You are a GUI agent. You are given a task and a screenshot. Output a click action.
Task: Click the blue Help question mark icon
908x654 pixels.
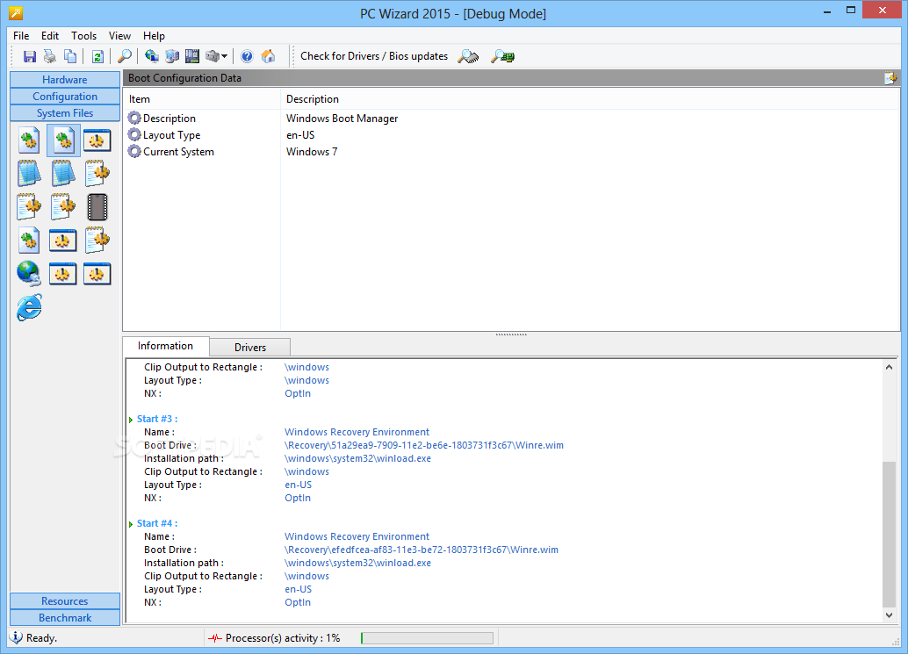click(x=247, y=56)
